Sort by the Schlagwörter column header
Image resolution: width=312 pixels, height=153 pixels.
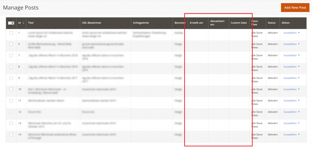(x=152, y=23)
